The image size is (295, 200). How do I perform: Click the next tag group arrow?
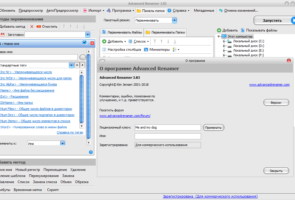coord(82,65)
